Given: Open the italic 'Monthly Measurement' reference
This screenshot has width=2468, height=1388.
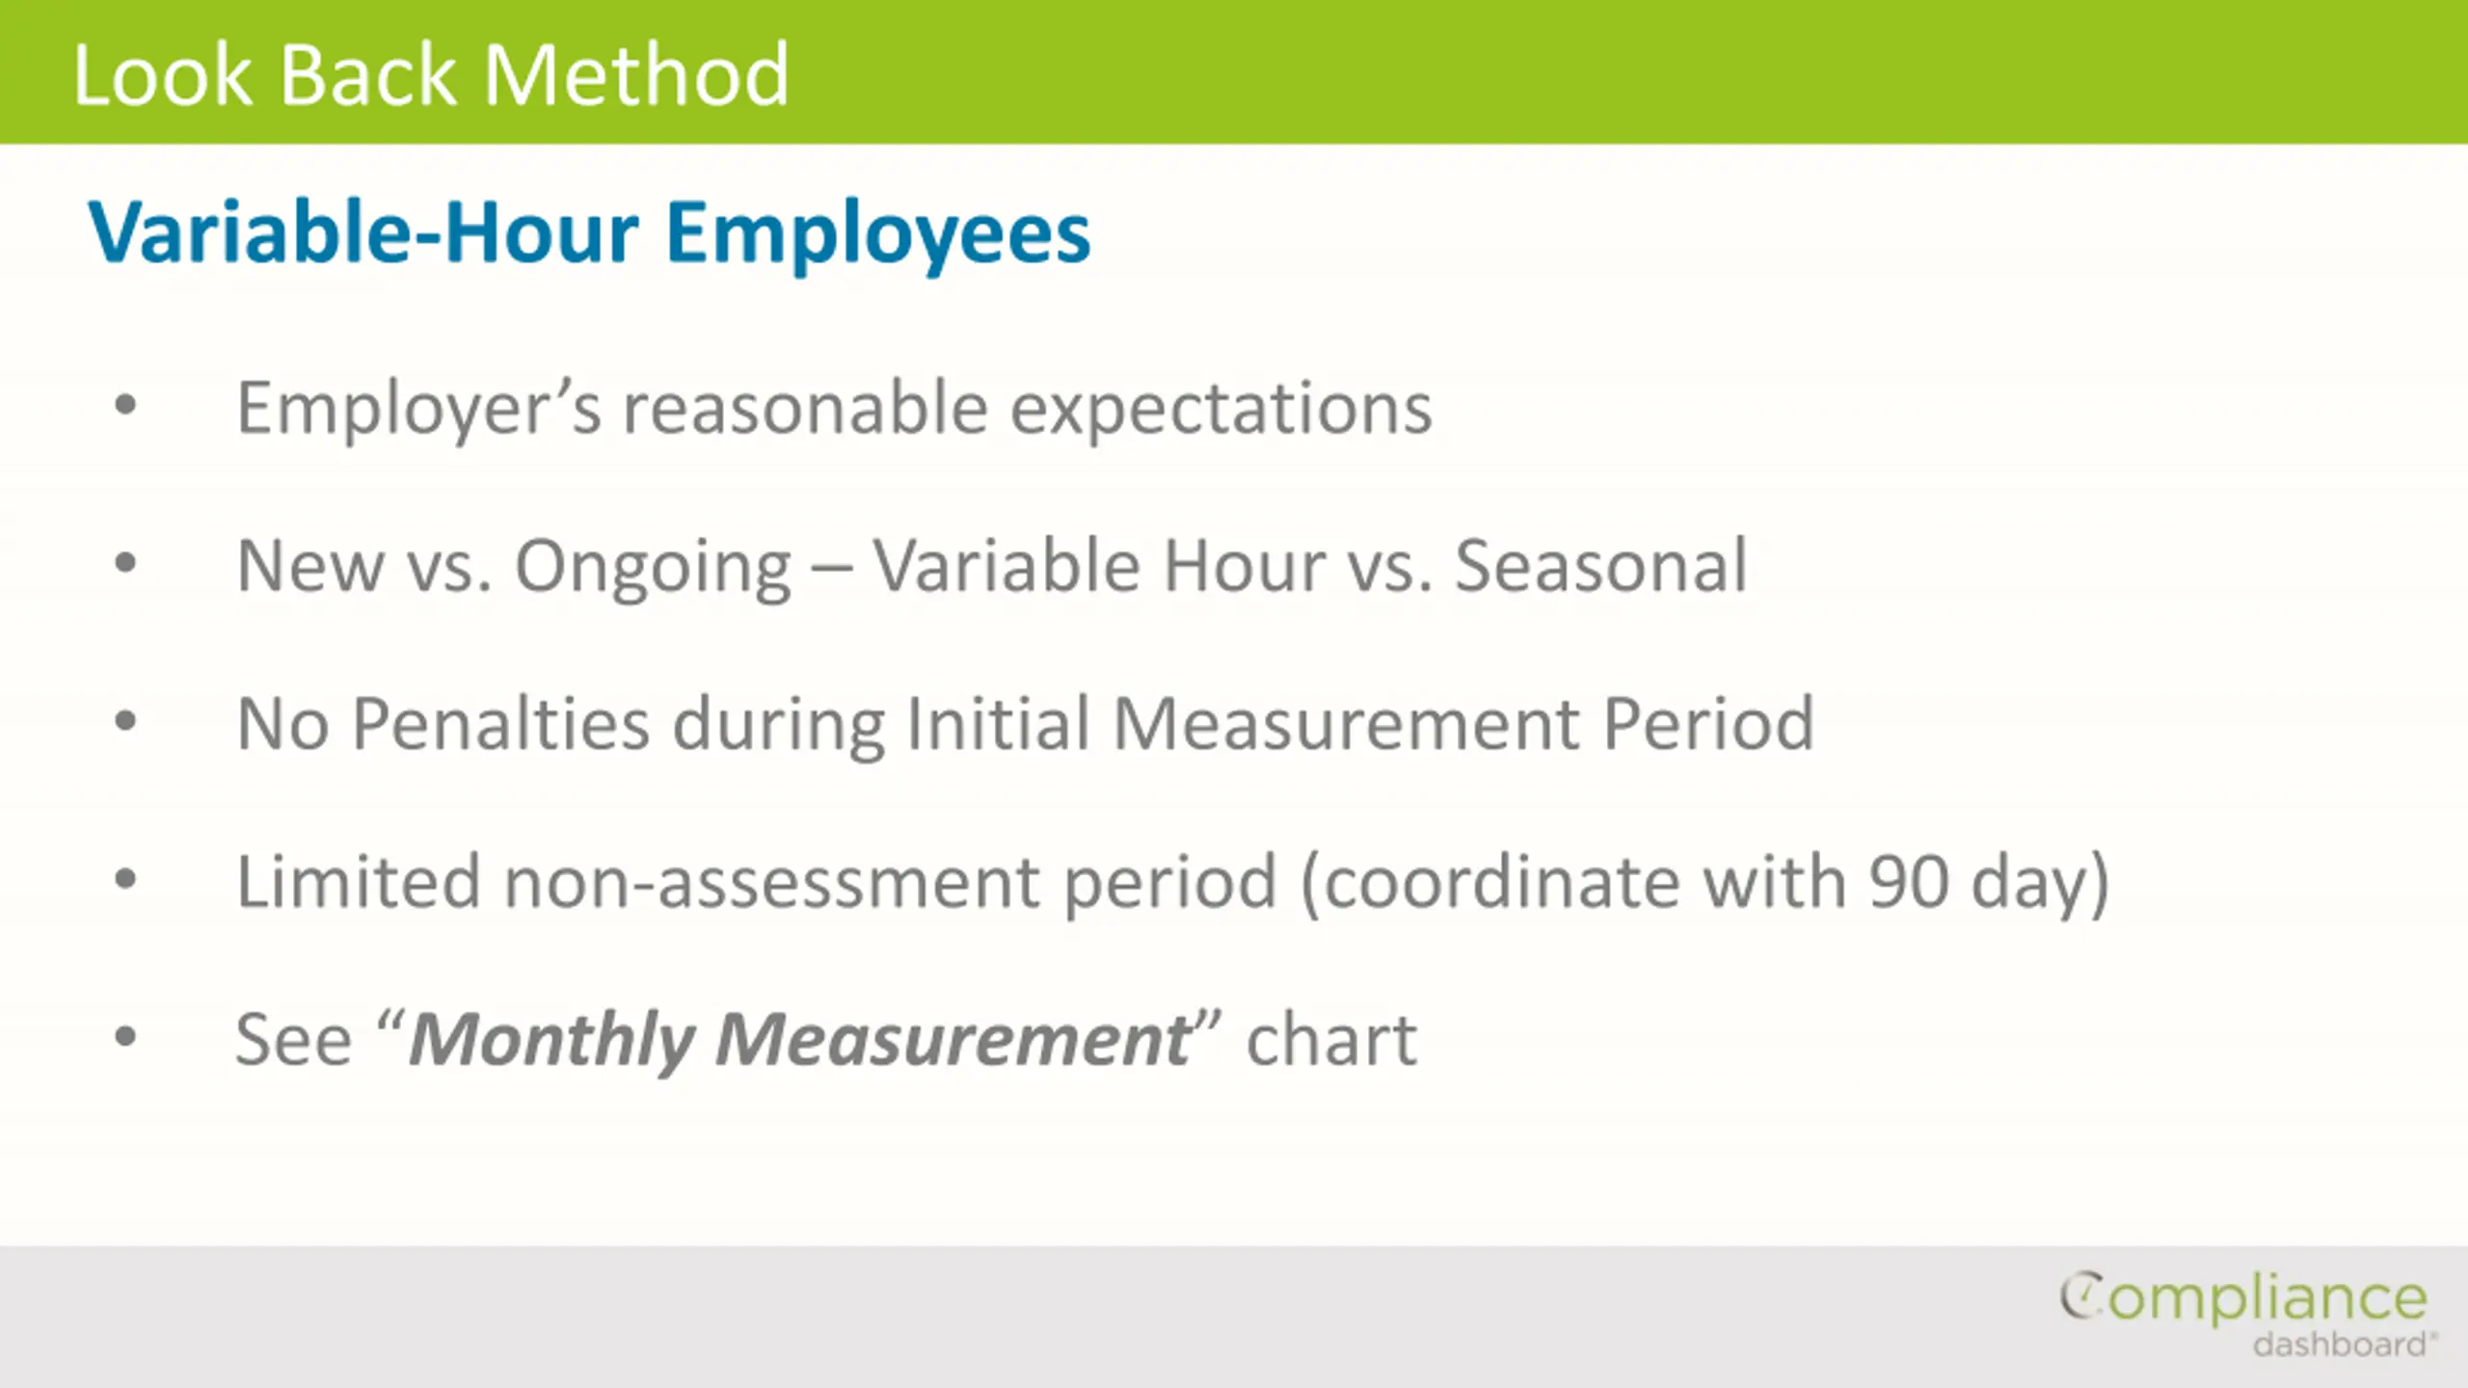Looking at the screenshot, I should (802, 1041).
